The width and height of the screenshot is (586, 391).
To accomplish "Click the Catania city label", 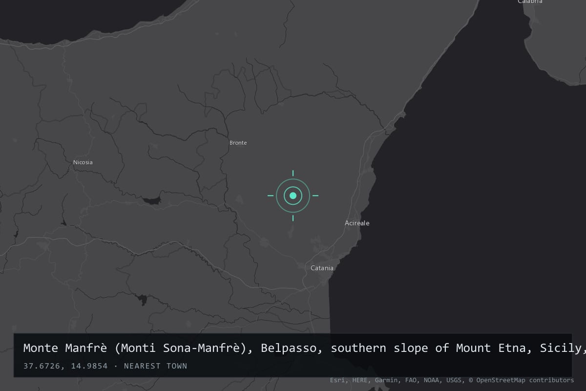I will 322,268.
